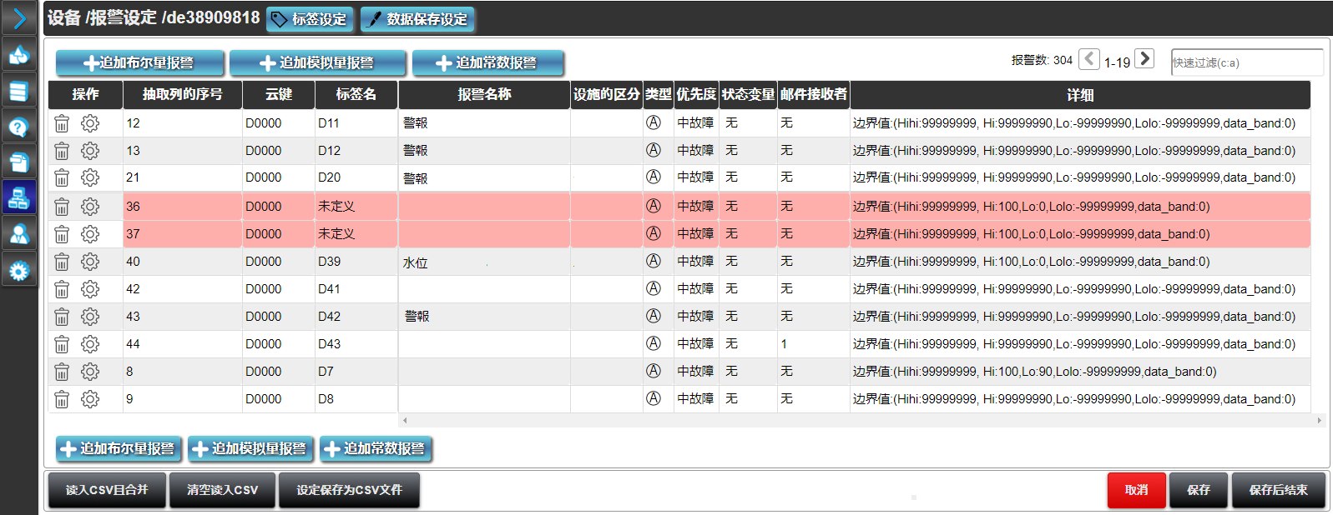Click the top 追加布尔量报警 button

[x=139, y=62]
